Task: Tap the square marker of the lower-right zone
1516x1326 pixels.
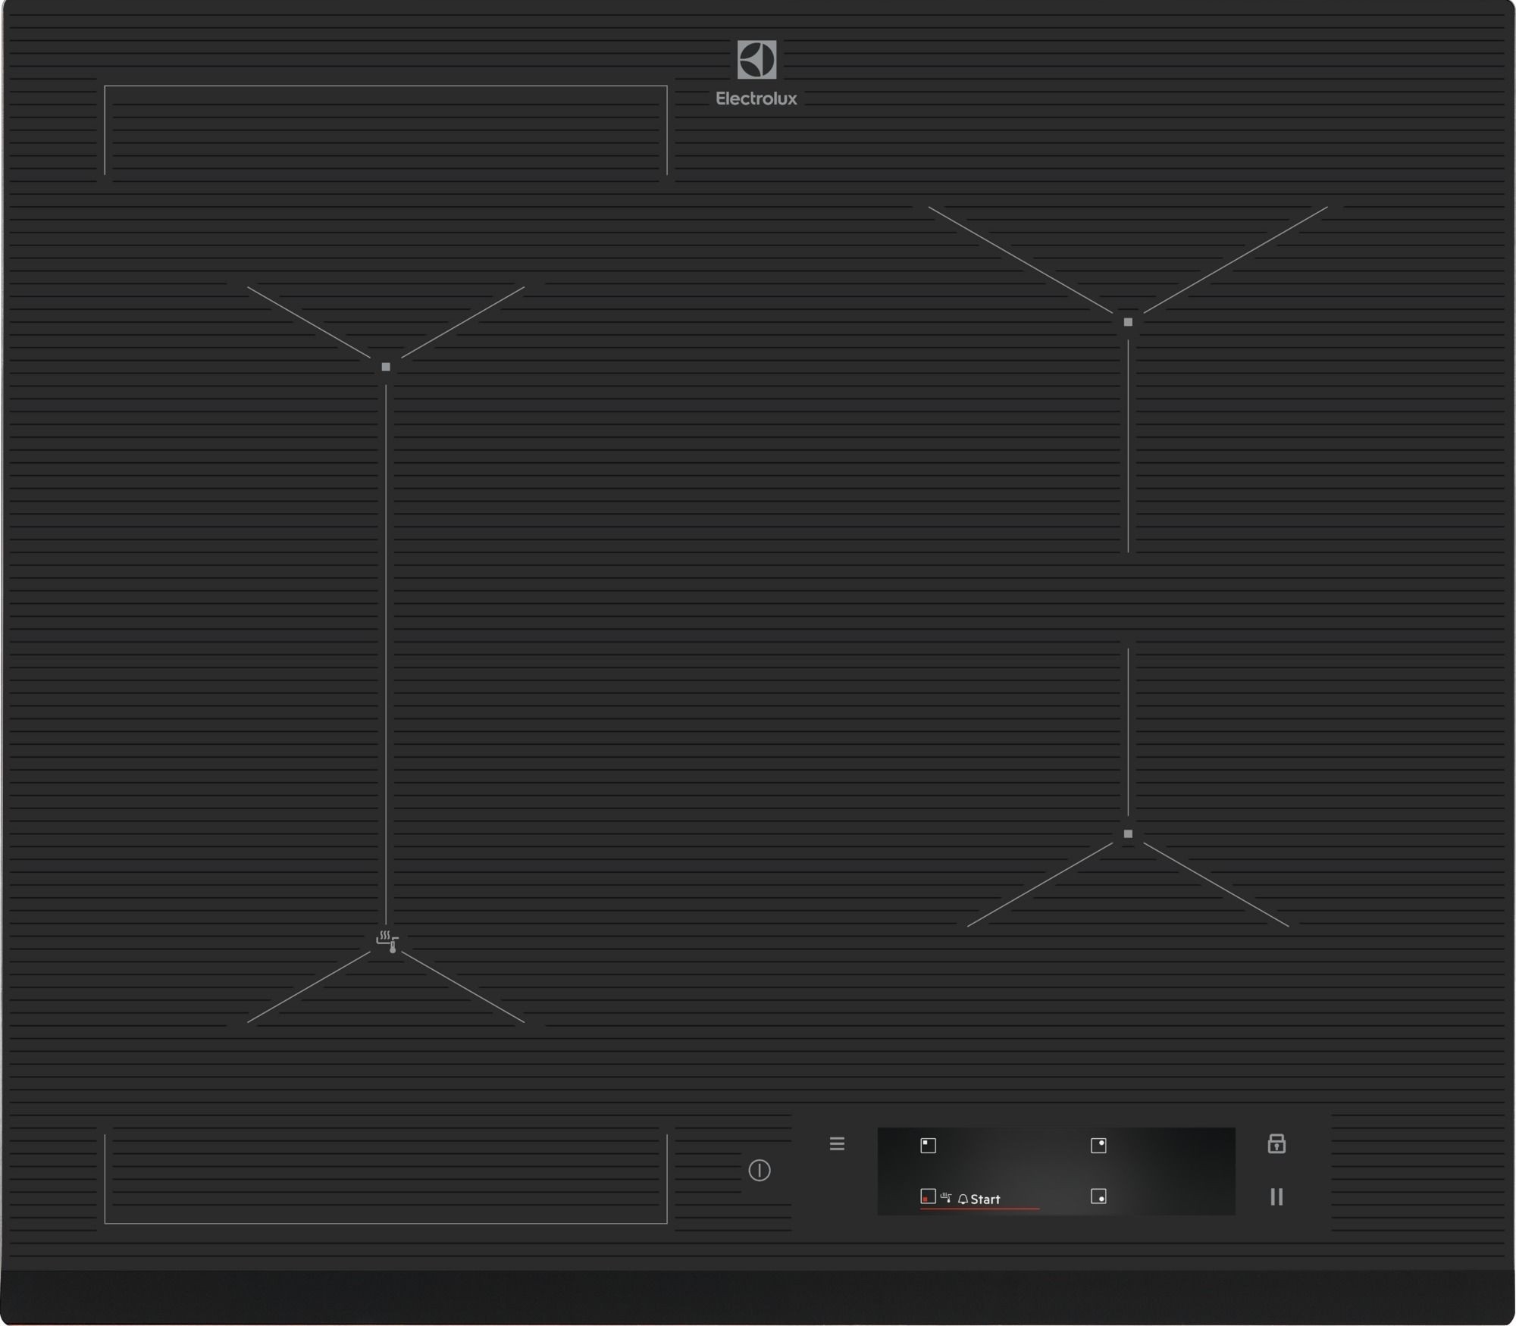Action: click(x=1128, y=833)
